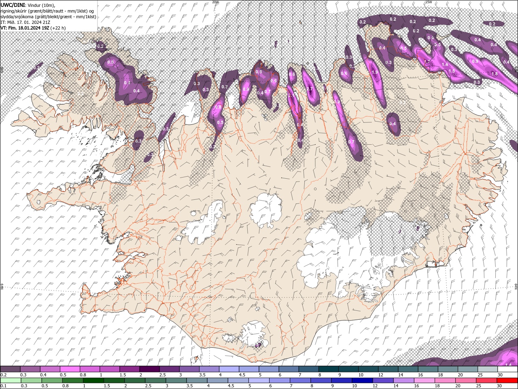This screenshot has height=389, width=518.
Task: Click the blue rain scale swatch labeled 10
Action: 363,380
